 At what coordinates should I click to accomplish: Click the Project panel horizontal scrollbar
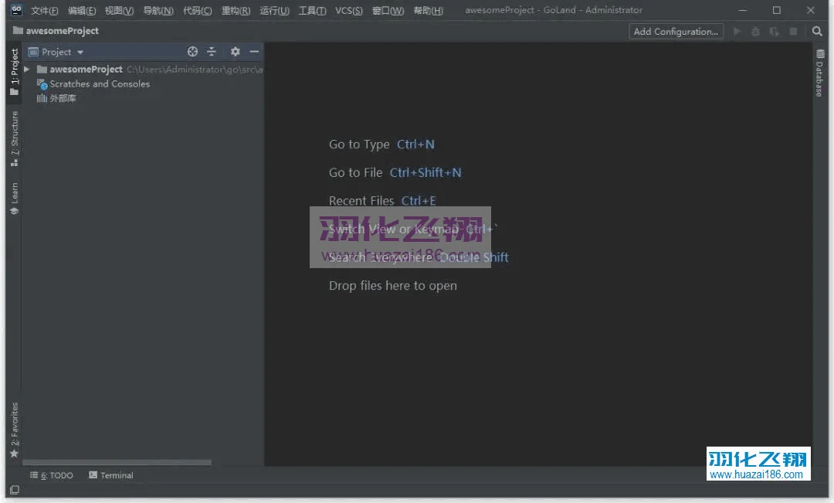[117, 463]
